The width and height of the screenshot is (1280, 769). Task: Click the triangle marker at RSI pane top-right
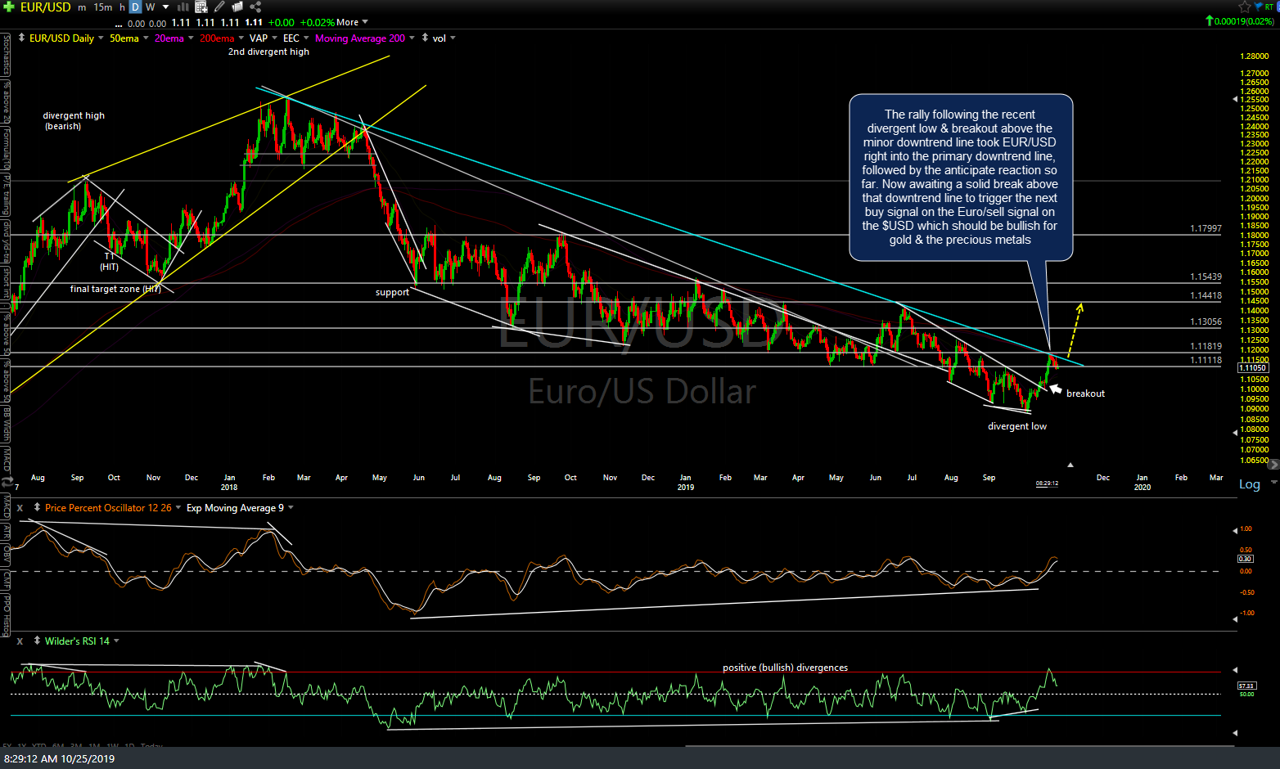click(x=1235, y=670)
